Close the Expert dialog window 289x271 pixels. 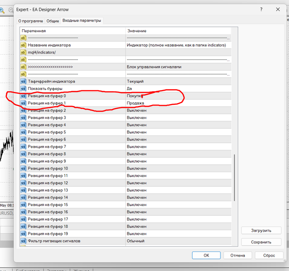pos(278,9)
